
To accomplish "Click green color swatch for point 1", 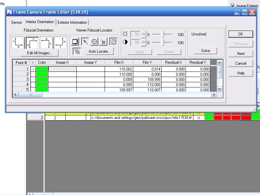I will (x=42, y=69).
